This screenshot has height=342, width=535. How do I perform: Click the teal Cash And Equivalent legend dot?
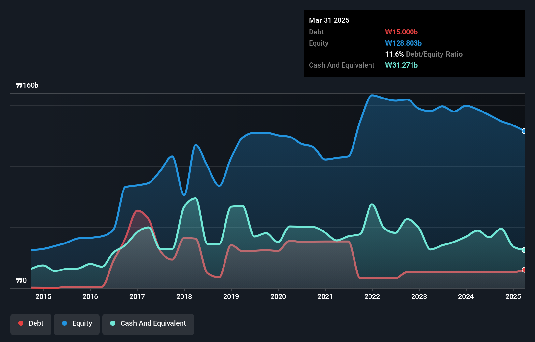113,323
